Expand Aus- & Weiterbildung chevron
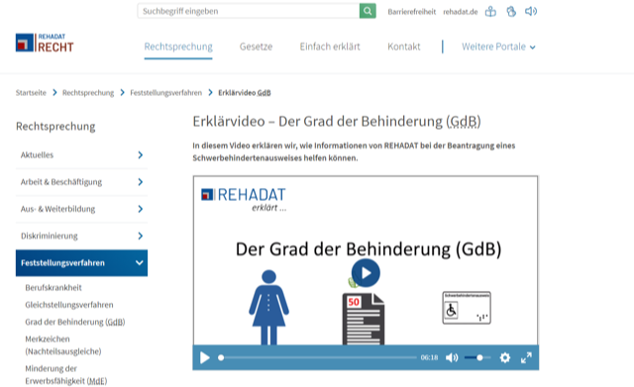This screenshot has width=634, height=387. [141, 209]
